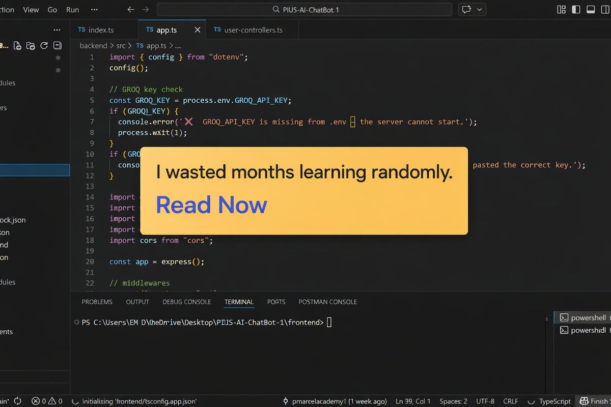Close the app.ts tab
The width and height of the screenshot is (611, 407).
[198, 30]
